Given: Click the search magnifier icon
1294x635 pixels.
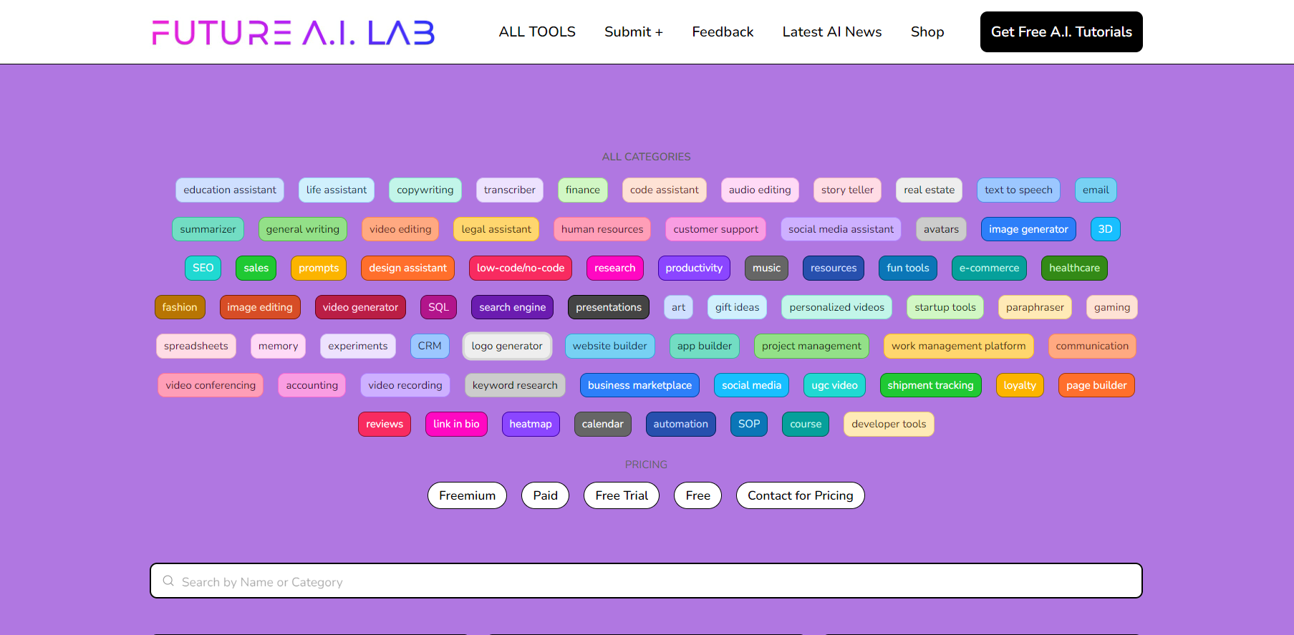Looking at the screenshot, I should pyautogui.click(x=168, y=581).
